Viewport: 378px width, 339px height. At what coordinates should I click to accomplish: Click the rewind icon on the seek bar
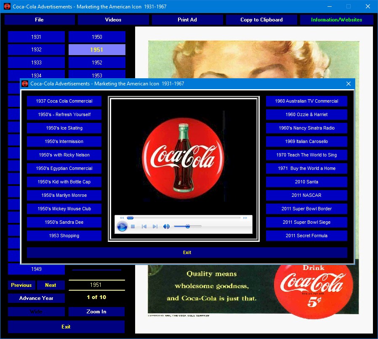point(122,218)
